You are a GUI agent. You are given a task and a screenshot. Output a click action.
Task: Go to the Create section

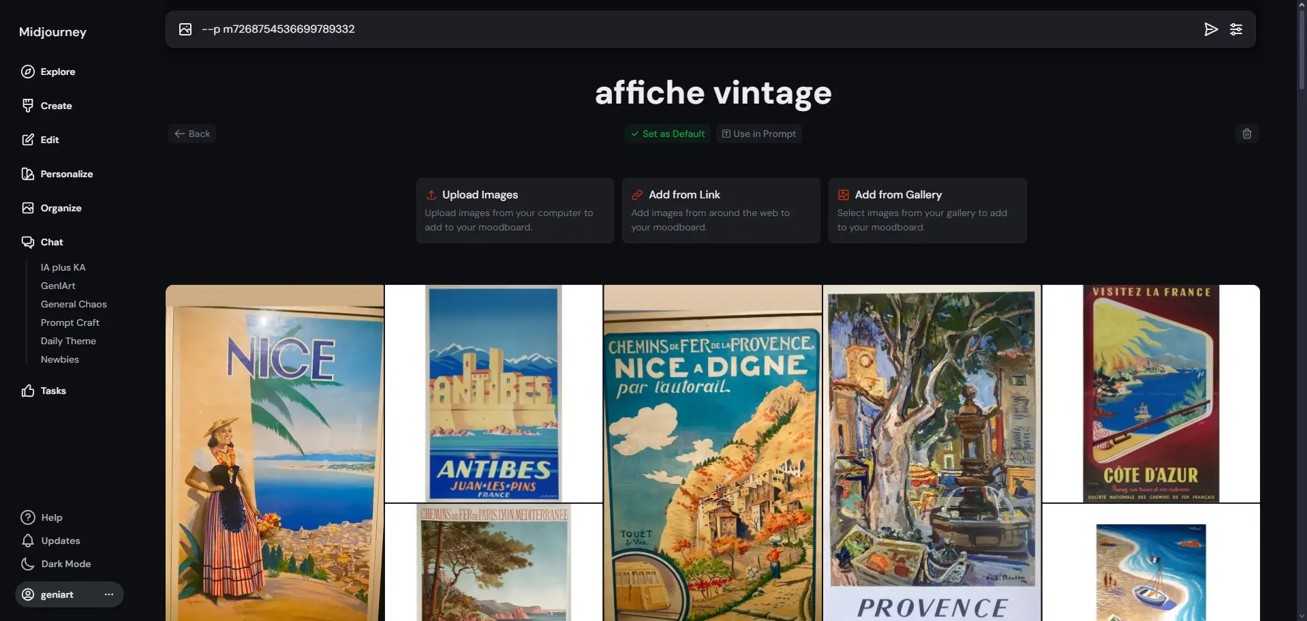47,106
